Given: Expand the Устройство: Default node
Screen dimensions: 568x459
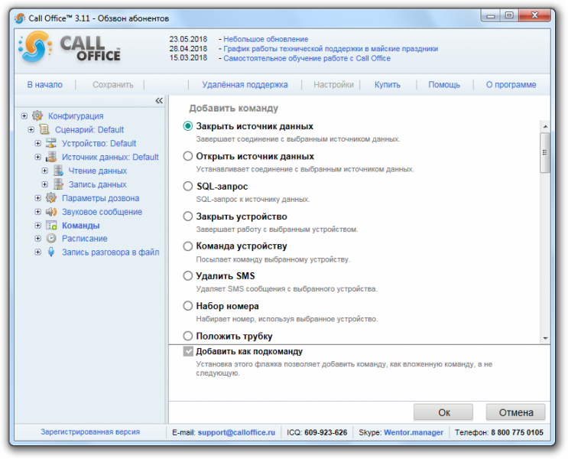Looking at the screenshot, I should [38, 143].
